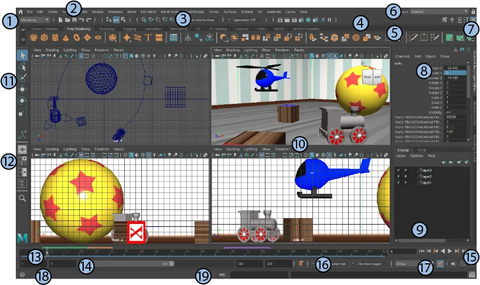
Task: Click the search magnifier icon in left sidebar
Action: [22, 198]
